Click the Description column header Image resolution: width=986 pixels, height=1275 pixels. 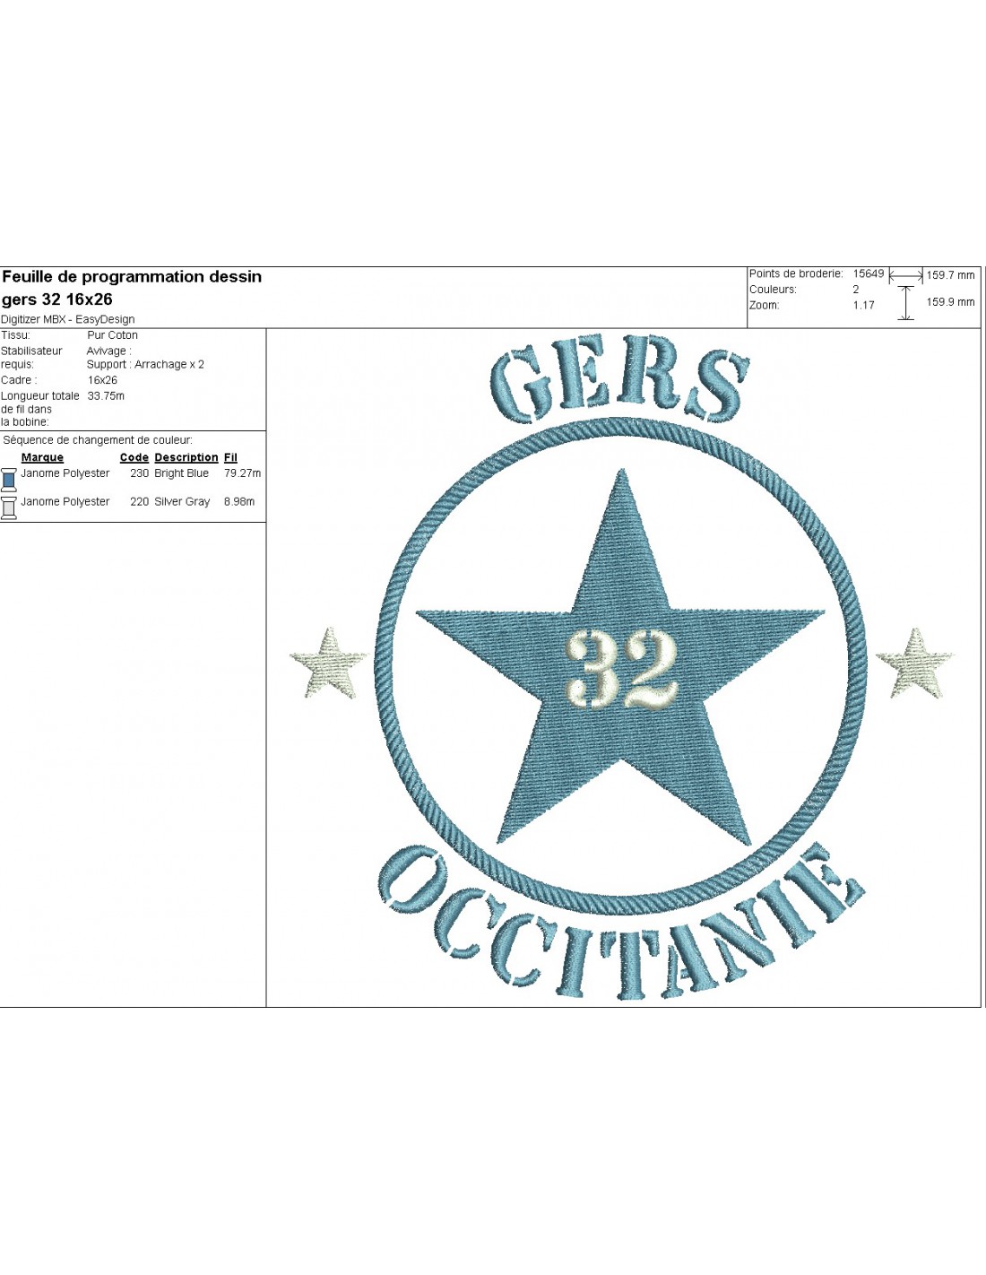coord(186,457)
